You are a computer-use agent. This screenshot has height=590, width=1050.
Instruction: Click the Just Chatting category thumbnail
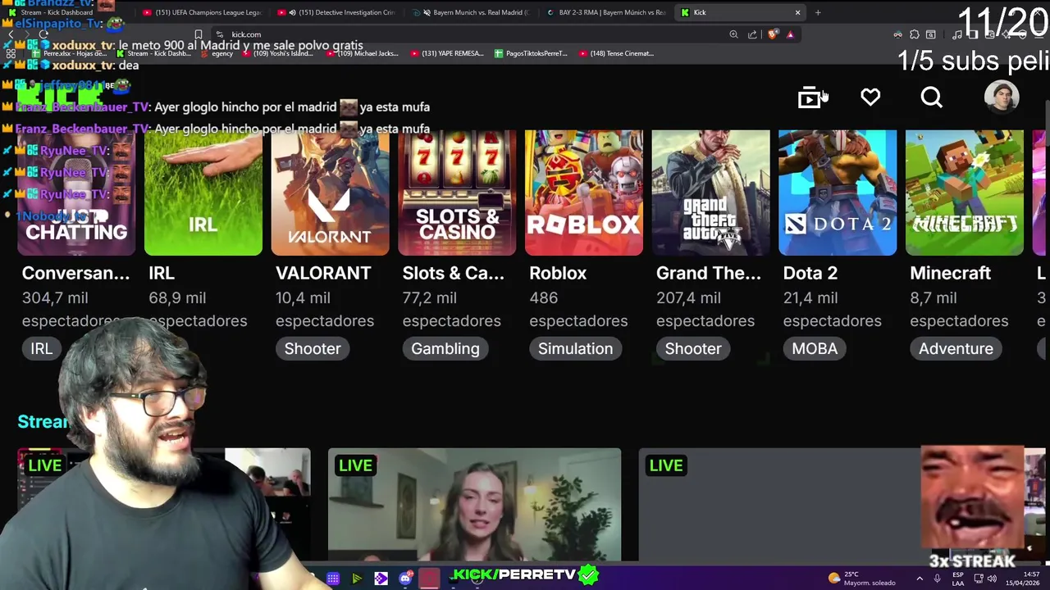coord(76,193)
